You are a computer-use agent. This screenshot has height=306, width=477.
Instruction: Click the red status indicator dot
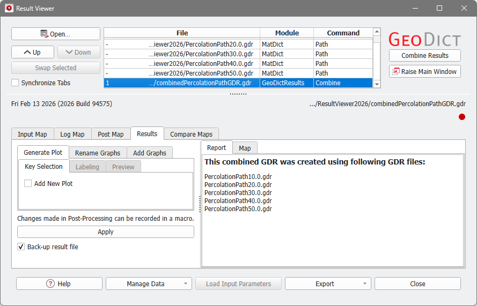pyautogui.click(x=462, y=117)
